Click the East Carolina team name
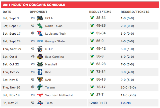Viewport: 160px width, 108px height. (54, 57)
